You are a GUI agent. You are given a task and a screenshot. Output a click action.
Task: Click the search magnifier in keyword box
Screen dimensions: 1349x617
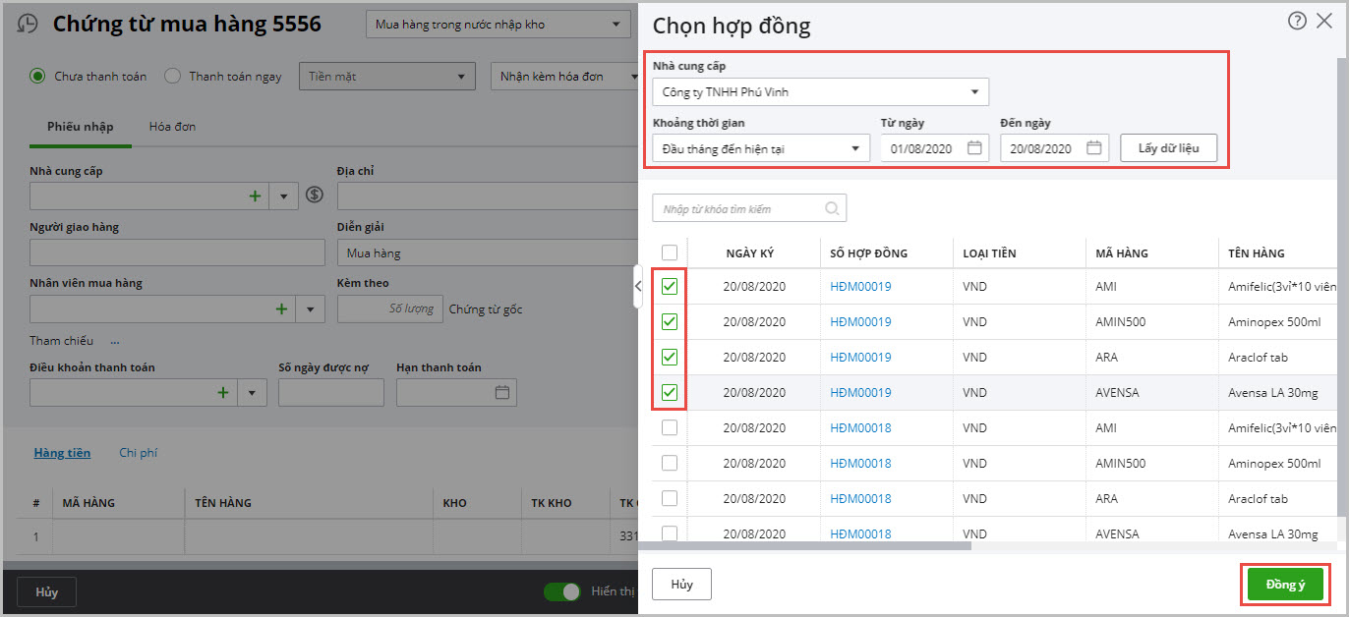pos(832,208)
